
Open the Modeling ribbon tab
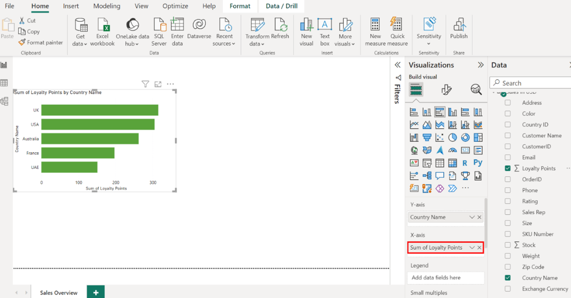(106, 6)
